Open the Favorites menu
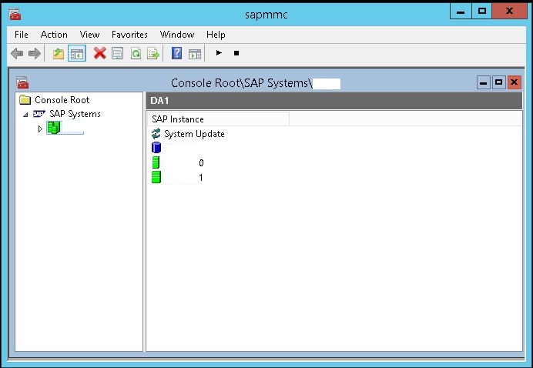 [x=129, y=35]
